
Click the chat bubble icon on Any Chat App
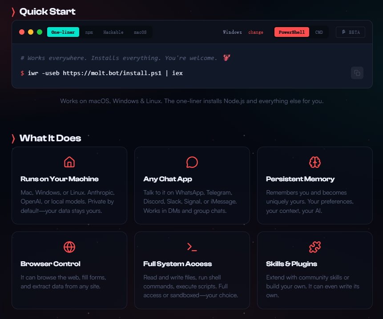(x=192, y=162)
